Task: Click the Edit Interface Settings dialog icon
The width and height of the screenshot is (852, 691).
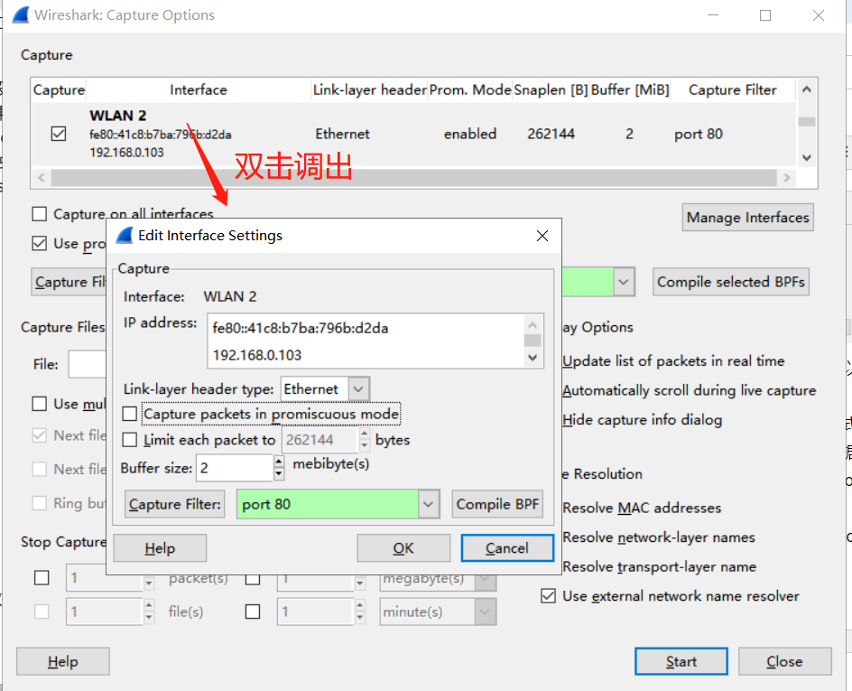Action: click(x=125, y=236)
